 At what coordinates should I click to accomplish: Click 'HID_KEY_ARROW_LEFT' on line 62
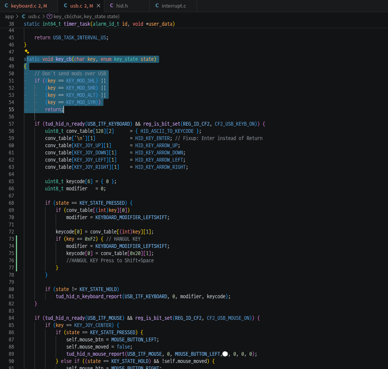(159, 160)
